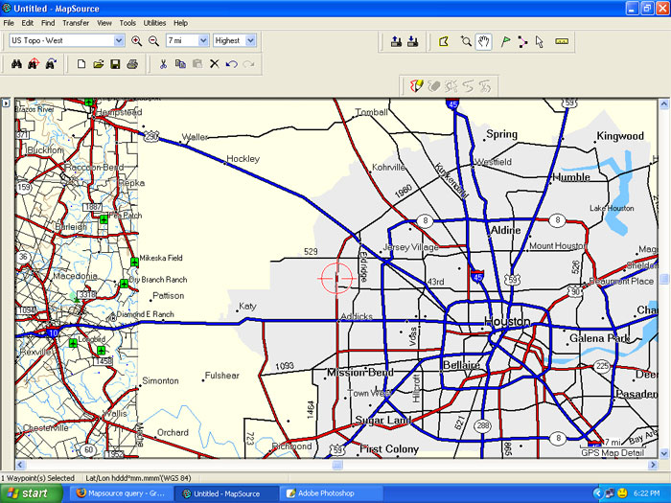Copy selection using the Copy icon
The width and height of the screenshot is (671, 503).
[180, 64]
